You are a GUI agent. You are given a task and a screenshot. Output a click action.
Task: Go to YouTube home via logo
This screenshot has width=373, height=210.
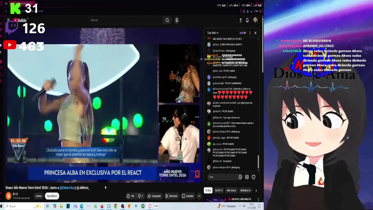click(20, 20)
